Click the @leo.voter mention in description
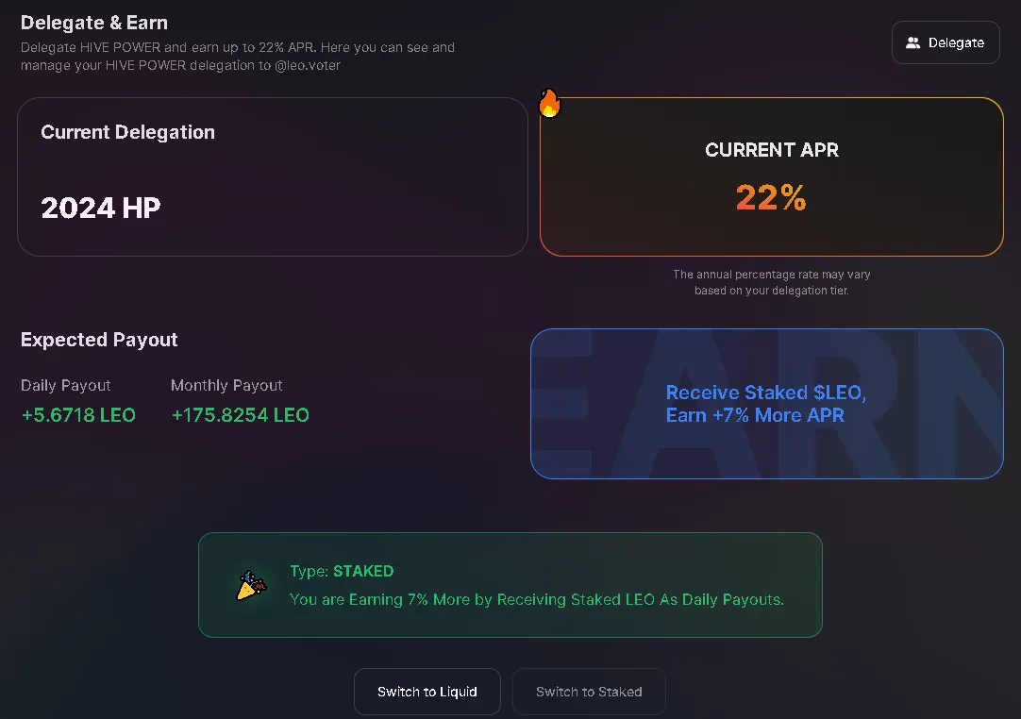Viewport: 1021px width, 719px height. pos(308,65)
